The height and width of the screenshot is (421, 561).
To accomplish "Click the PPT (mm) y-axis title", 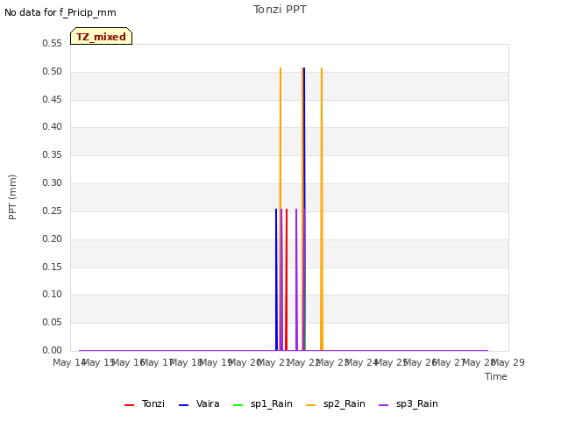I will [12, 197].
